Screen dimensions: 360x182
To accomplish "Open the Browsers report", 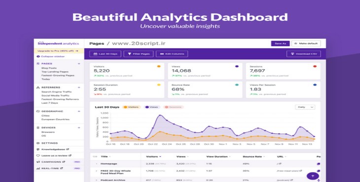I will 48,132.
